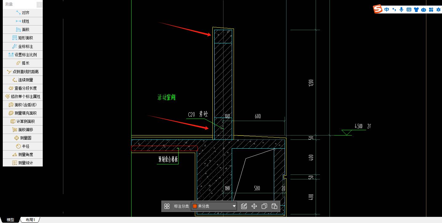Click the move arrows icon on floating bar
The image size is (442, 223).
point(254,206)
